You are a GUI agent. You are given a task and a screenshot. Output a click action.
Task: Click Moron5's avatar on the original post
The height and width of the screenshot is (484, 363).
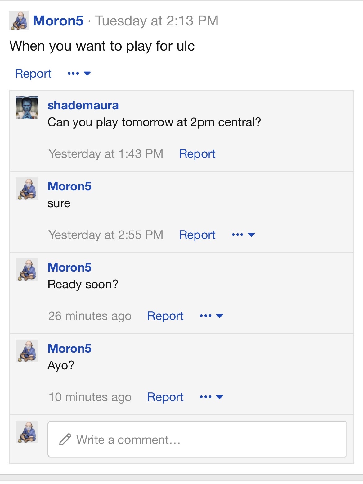(19, 21)
